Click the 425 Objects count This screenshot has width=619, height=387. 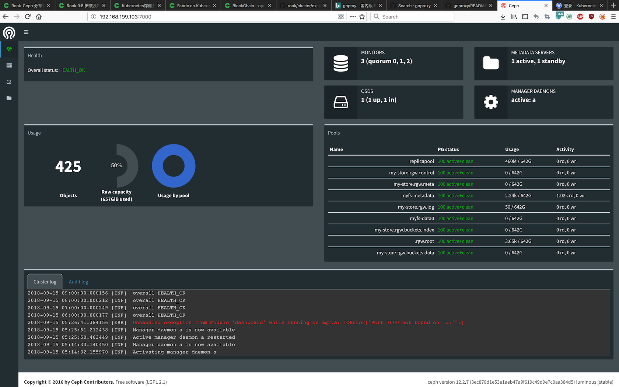click(x=68, y=167)
